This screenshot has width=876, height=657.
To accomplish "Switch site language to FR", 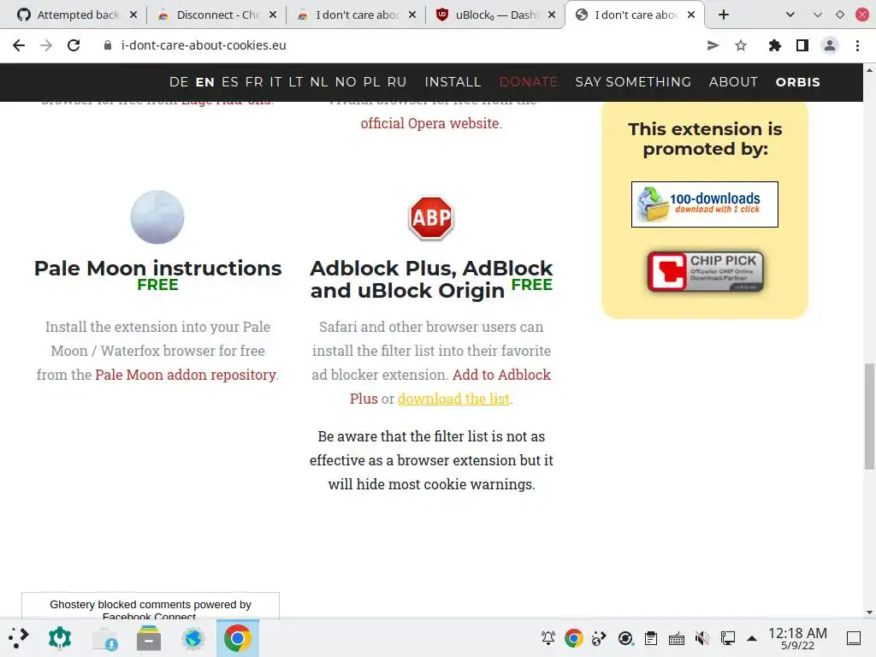I will click(254, 82).
